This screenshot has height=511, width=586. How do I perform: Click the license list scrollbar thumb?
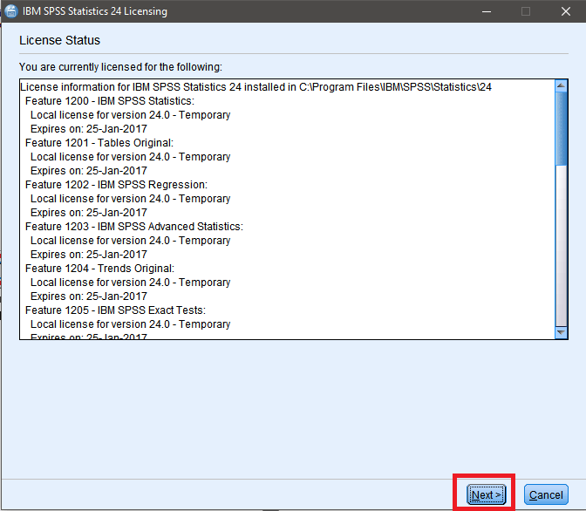tap(561, 128)
